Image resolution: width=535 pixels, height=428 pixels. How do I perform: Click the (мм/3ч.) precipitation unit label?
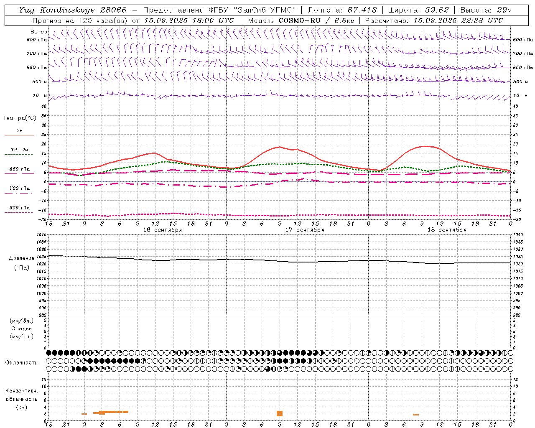pos(22,321)
